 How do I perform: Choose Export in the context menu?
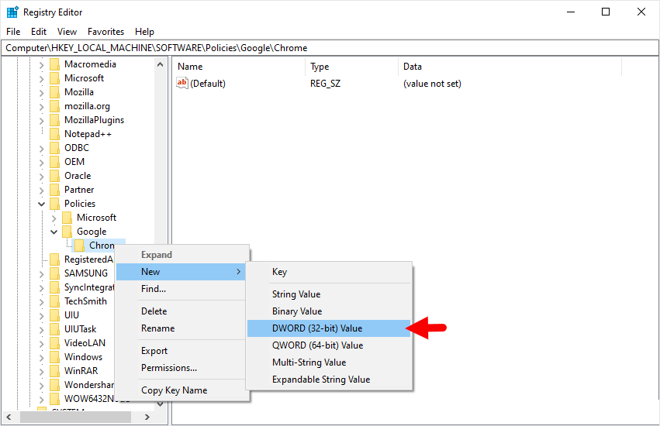[181, 351]
